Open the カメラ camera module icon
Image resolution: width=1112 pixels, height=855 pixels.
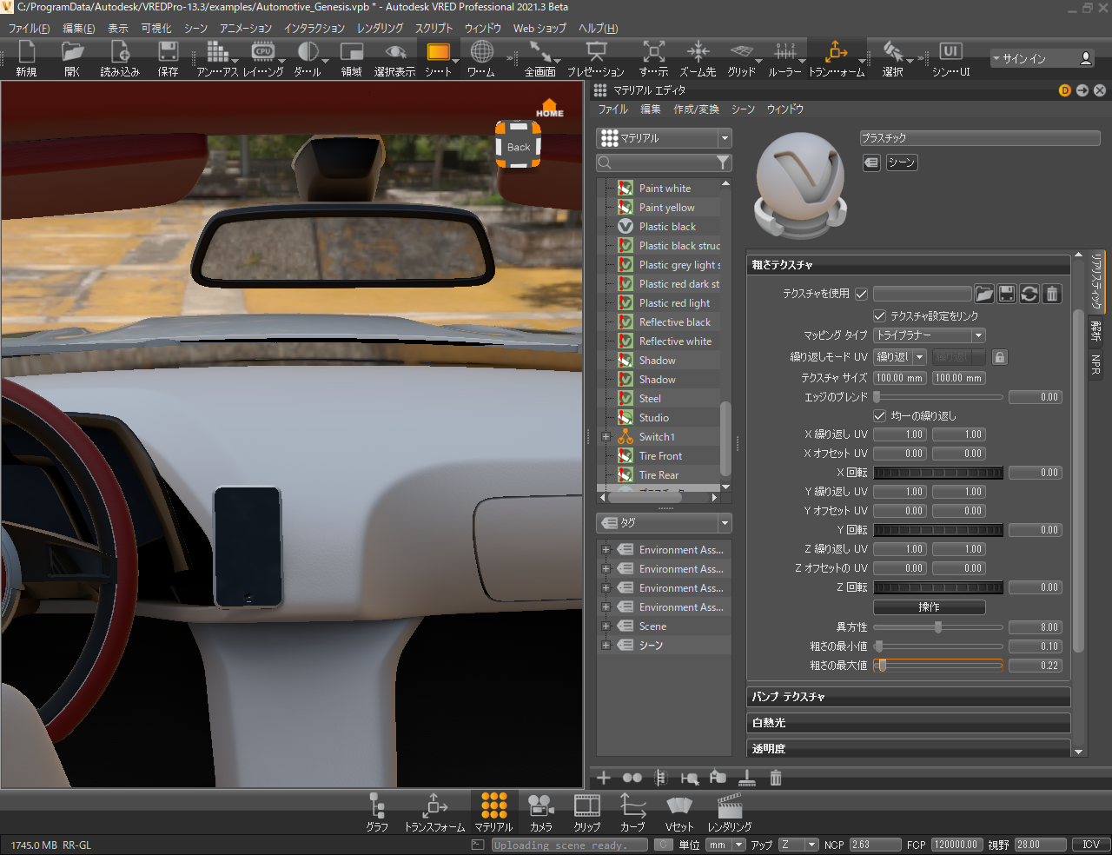[x=540, y=812]
